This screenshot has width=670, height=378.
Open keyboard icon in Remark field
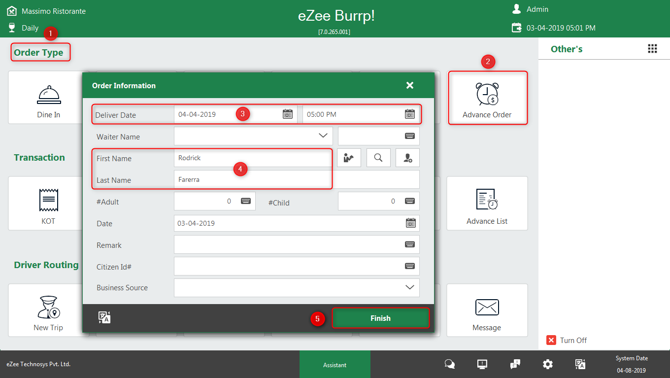pyautogui.click(x=410, y=244)
